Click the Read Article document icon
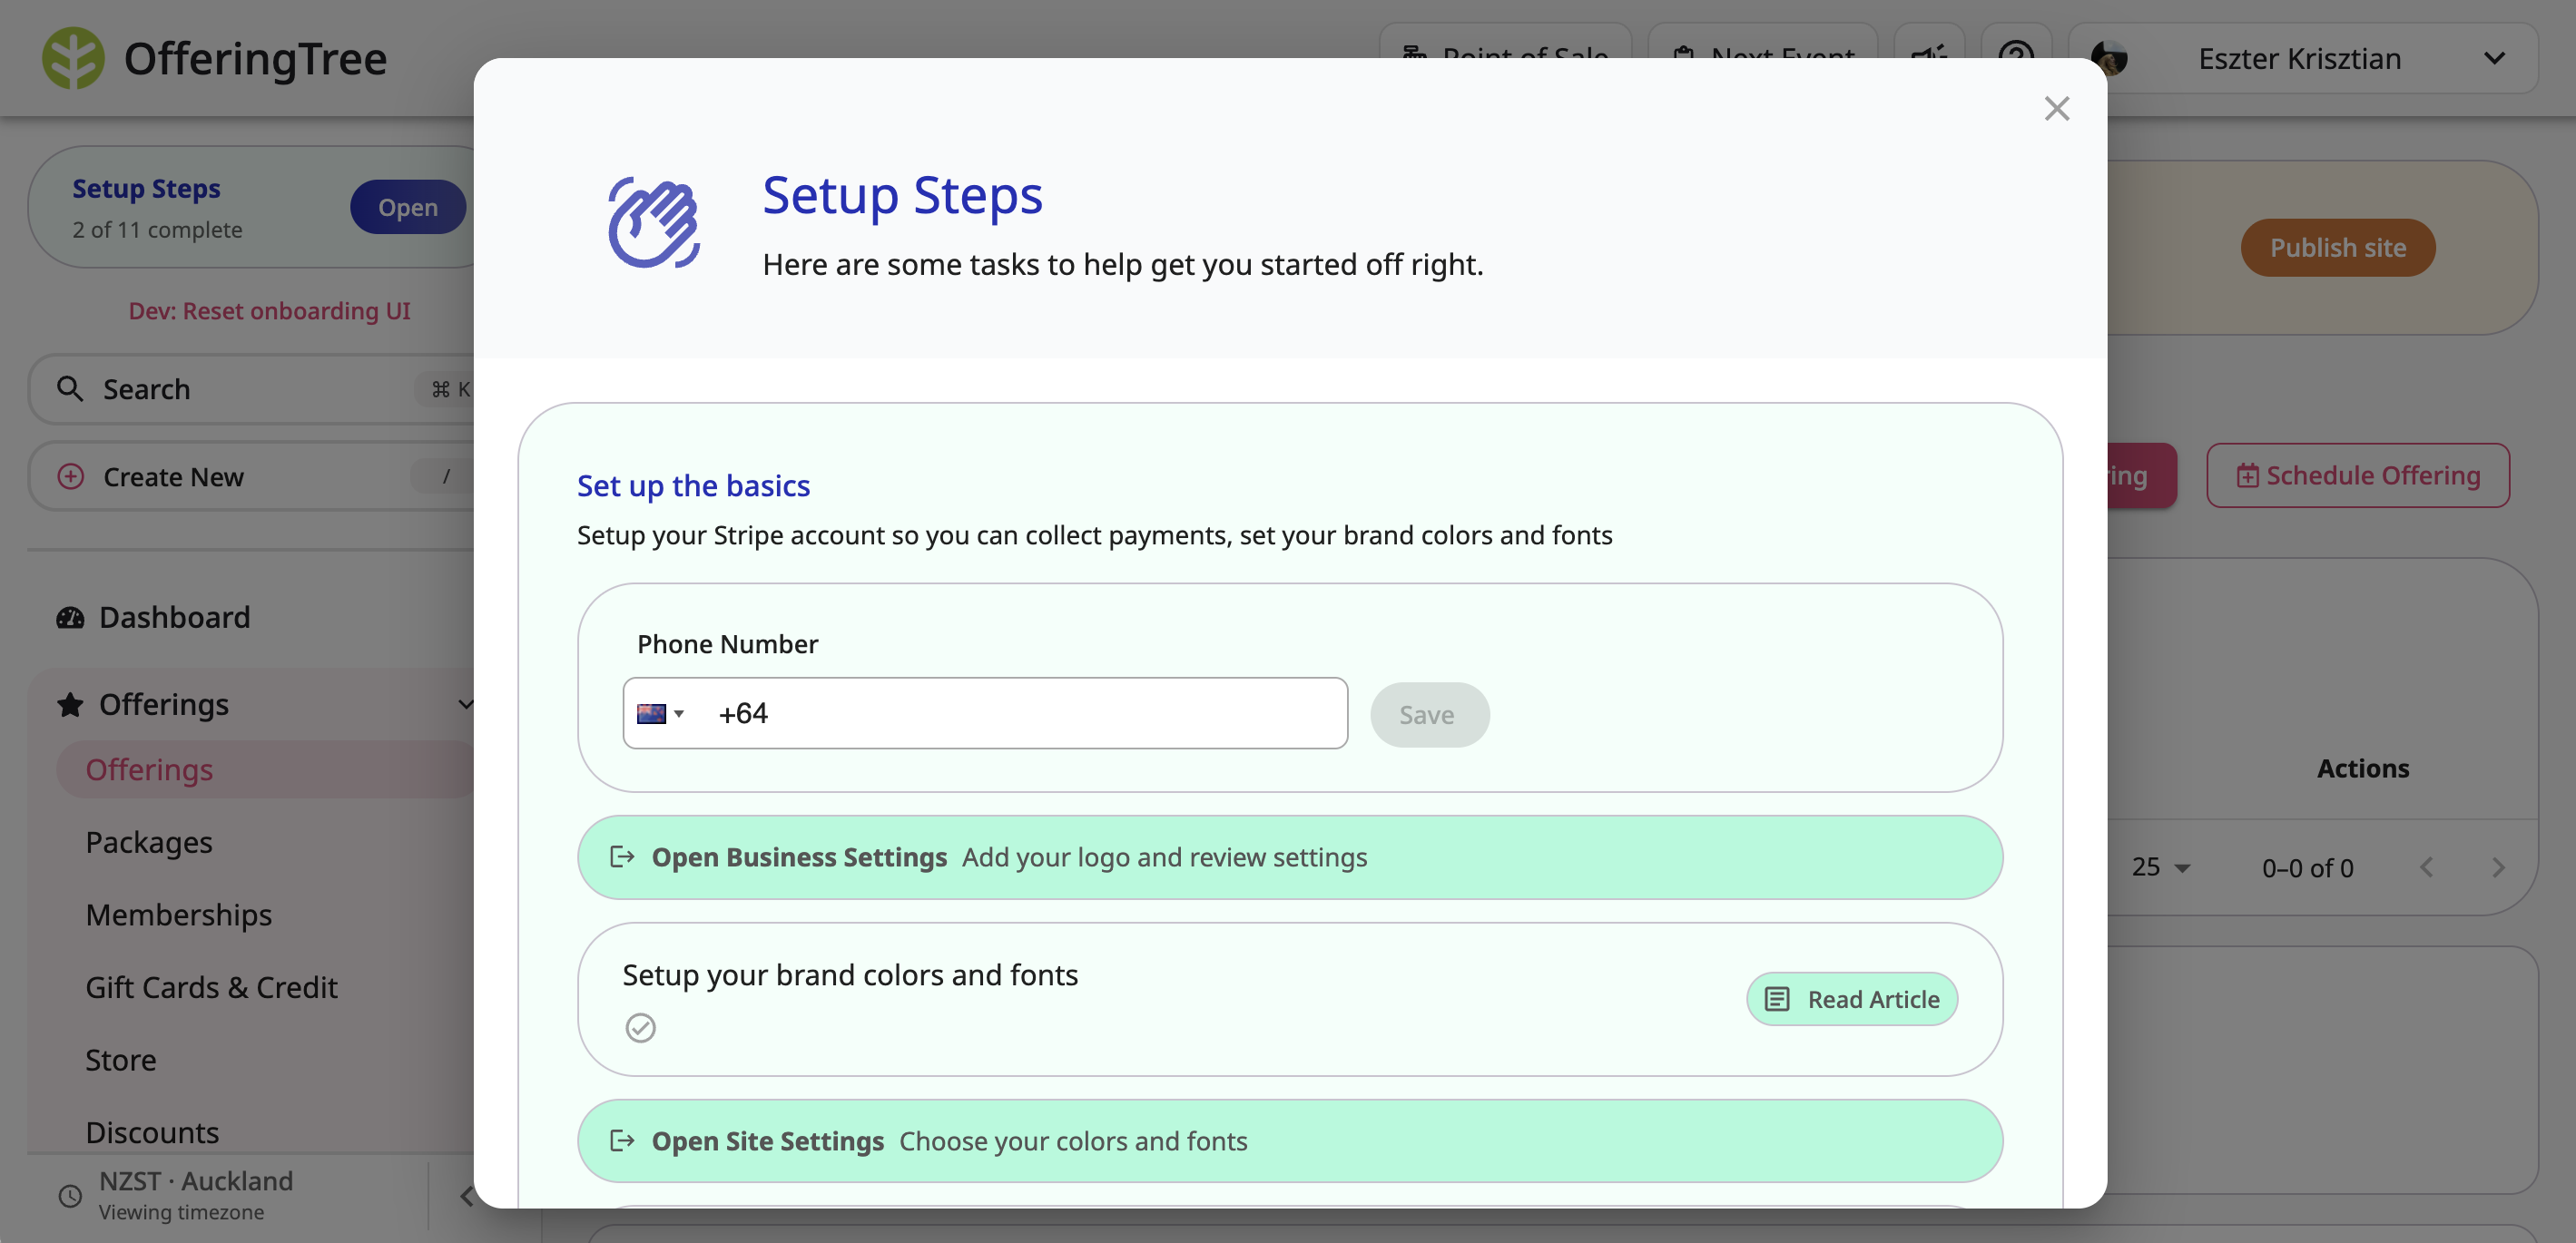Viewport: 2576px width, 1243px height. point(1776,998)
